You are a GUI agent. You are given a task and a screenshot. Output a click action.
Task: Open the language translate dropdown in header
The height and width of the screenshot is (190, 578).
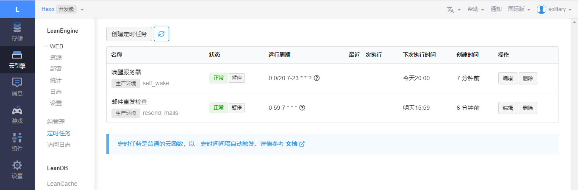pyautogui.click(x=453, y=9)
